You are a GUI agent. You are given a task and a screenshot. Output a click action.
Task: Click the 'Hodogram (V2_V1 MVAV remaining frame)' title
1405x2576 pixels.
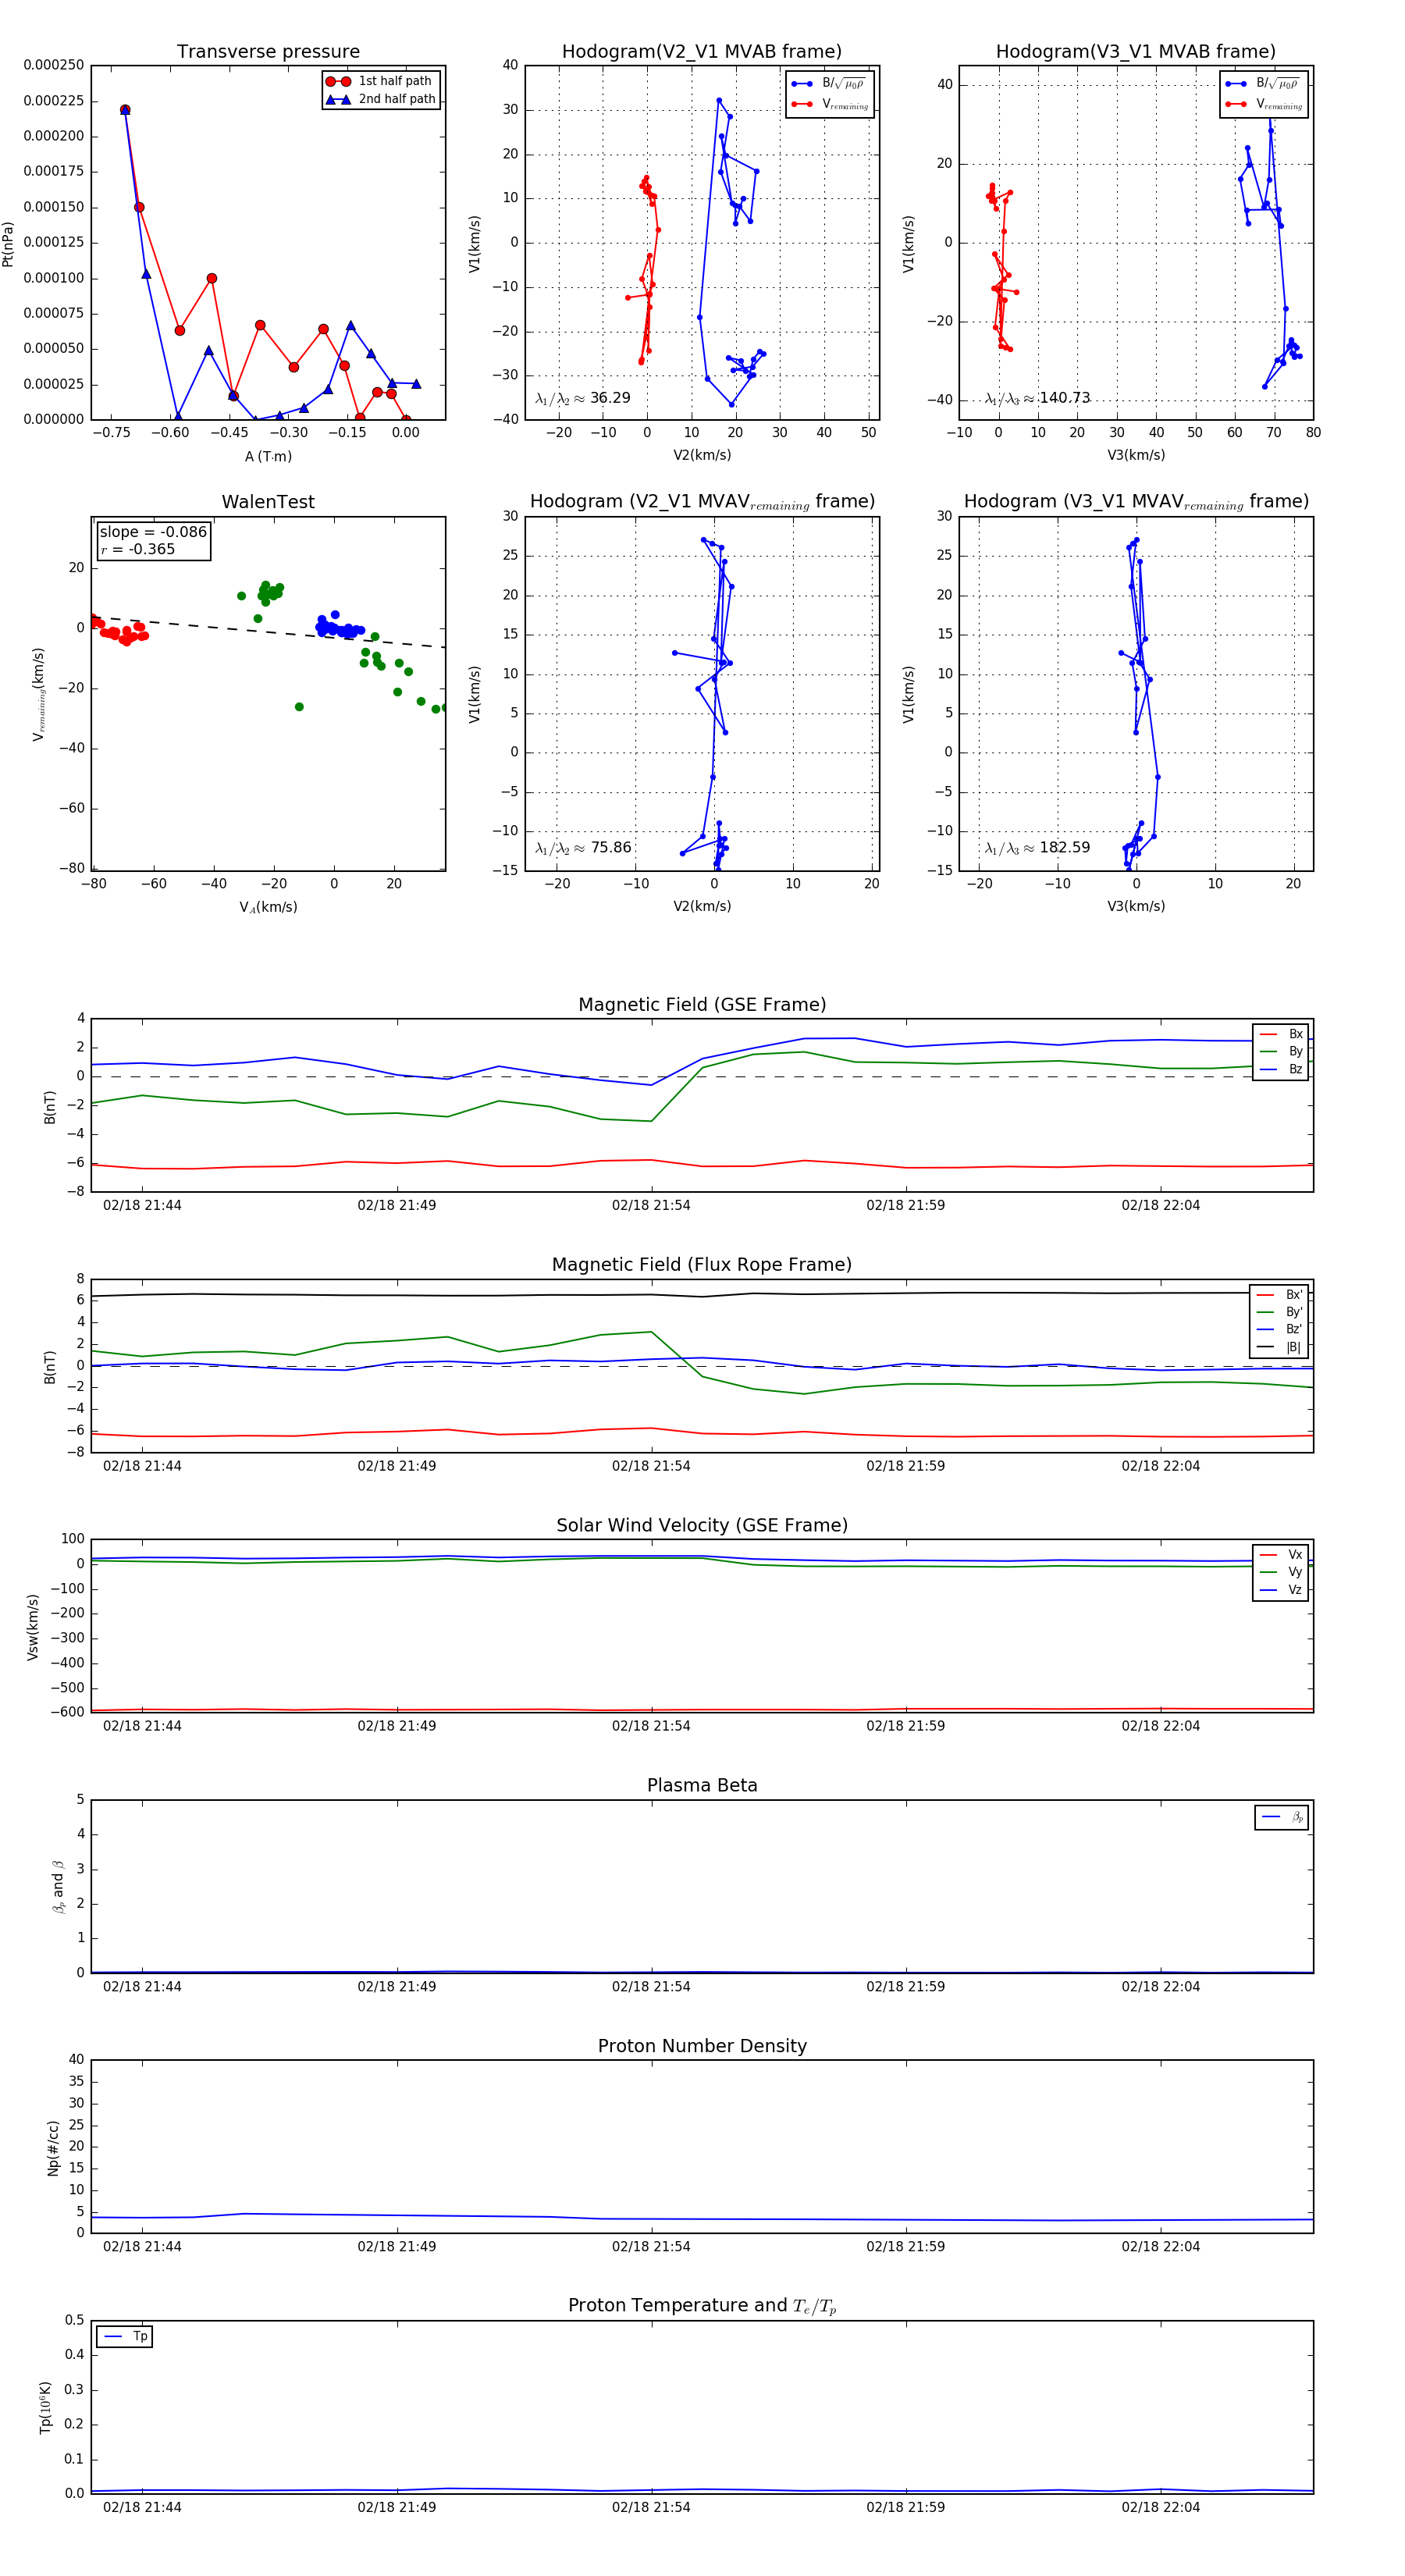(702, 502)
